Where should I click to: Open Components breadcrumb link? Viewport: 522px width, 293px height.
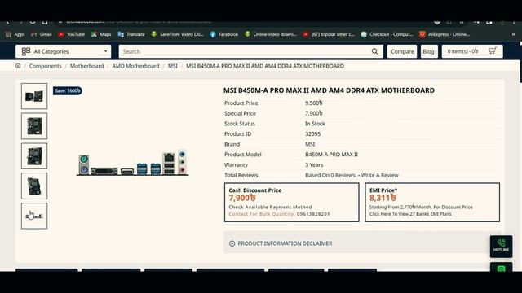(x=46, y=66)
